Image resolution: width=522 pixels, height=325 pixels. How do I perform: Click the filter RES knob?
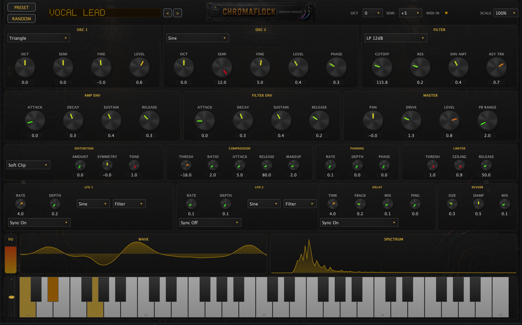coord(420,67)
